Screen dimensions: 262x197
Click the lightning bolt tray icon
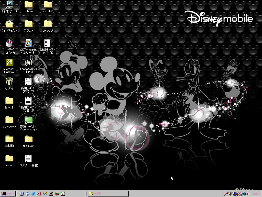pyautogui.click(x=248, y=194)
